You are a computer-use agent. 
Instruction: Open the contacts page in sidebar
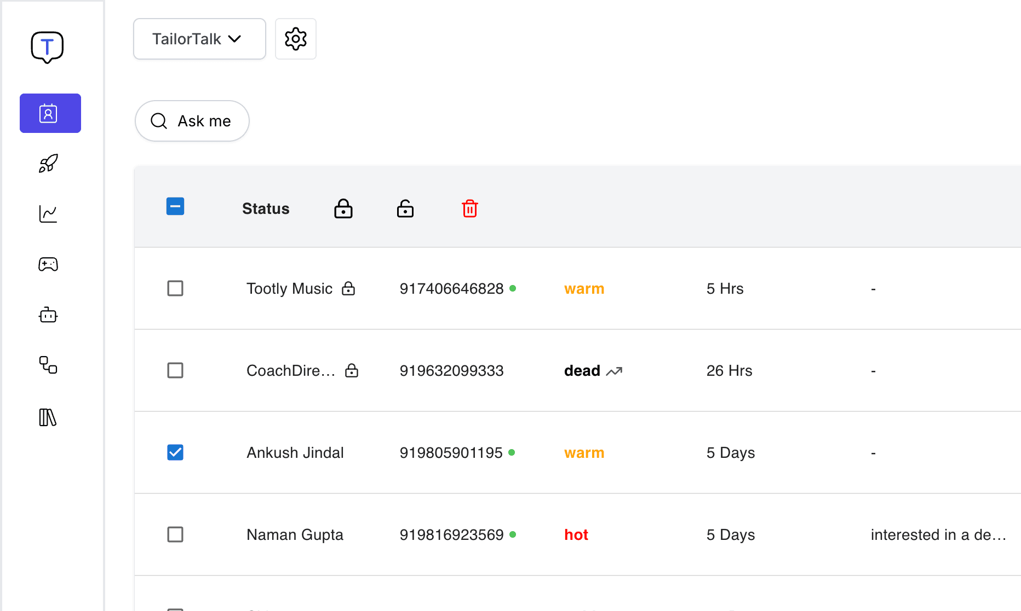(50, 113)
